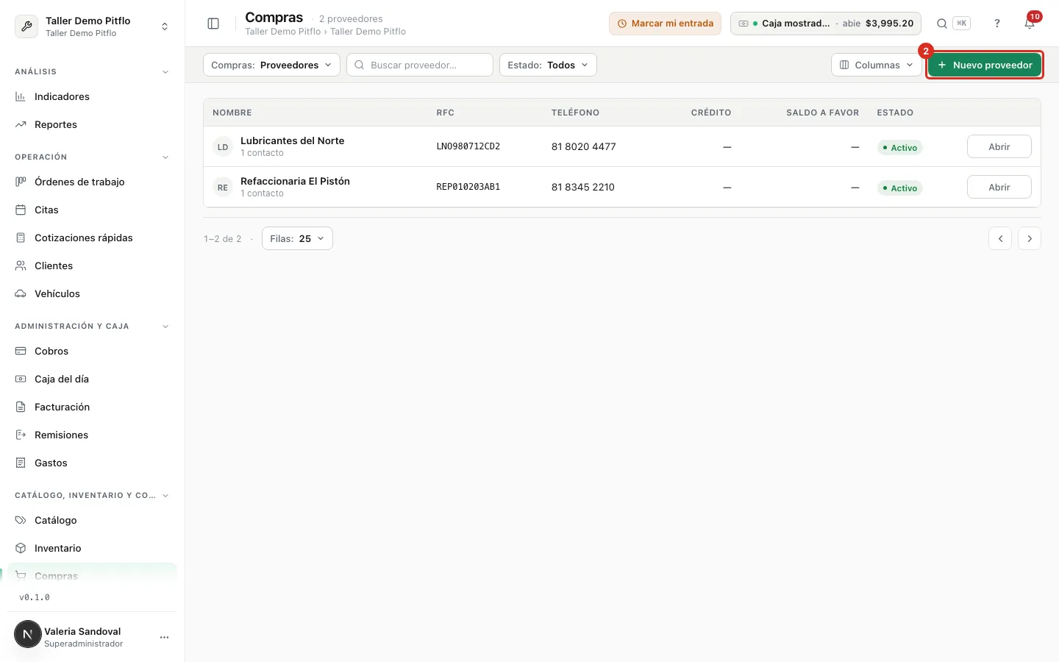The height and width of the screenshot is (662, 1059).
Task: Click the Vehículos car icon
Action: [x=21, y=293]
